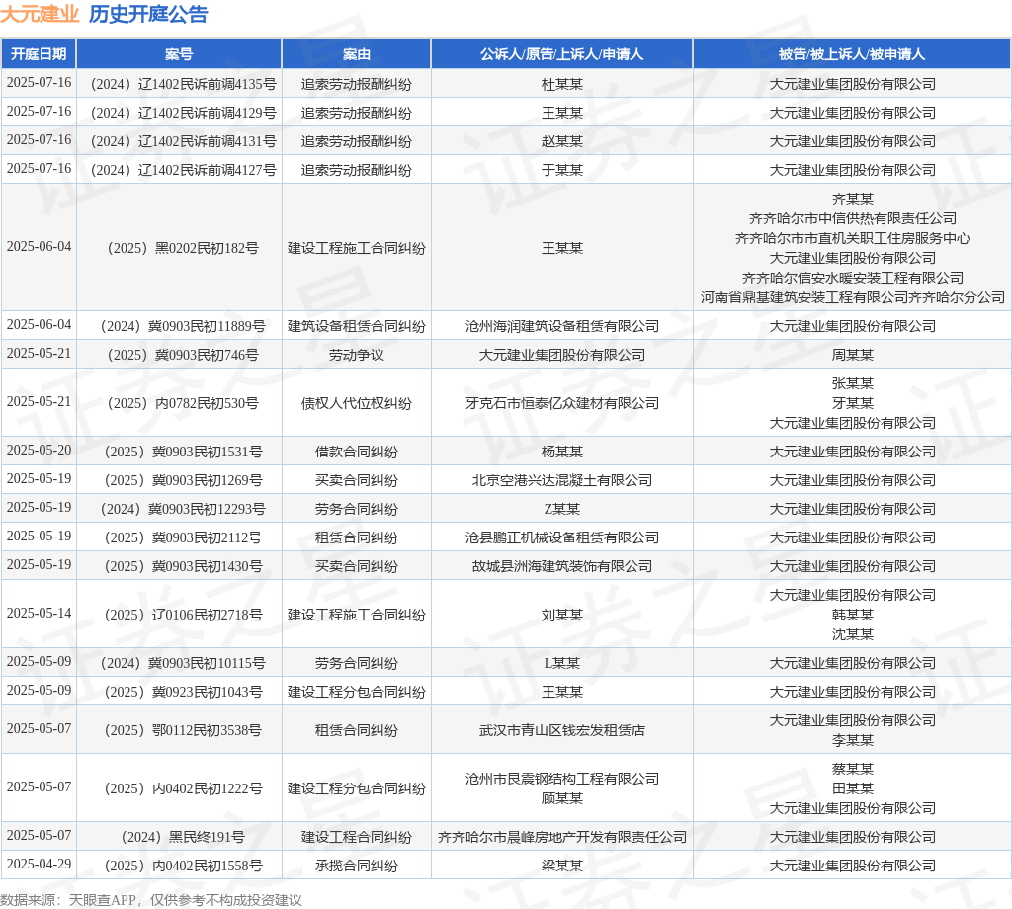Click case number '黑0202民初182号'

coord(207,248)
